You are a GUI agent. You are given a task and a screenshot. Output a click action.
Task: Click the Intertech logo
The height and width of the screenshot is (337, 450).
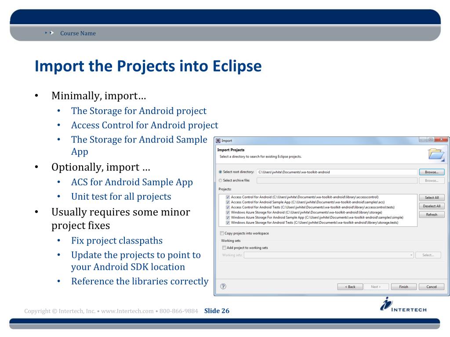point(403,305)
